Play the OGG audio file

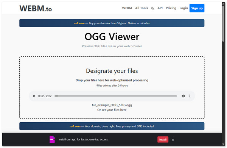(x=34, y=96)
